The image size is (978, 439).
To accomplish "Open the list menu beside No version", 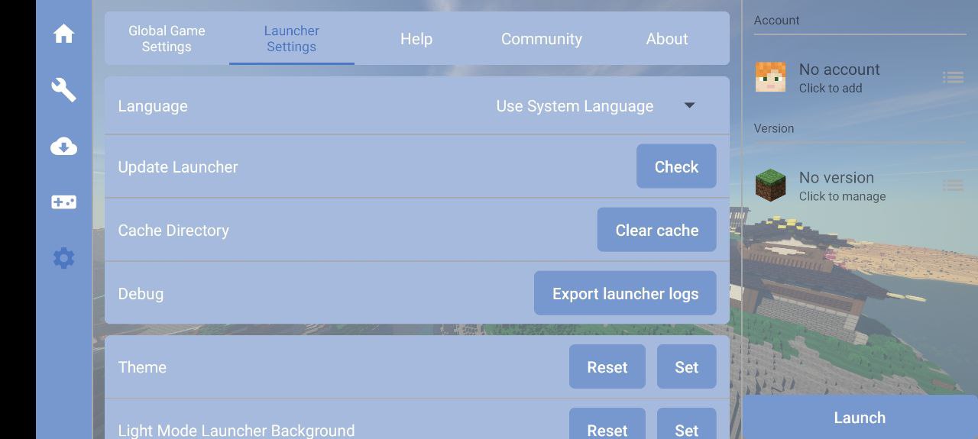I will [952, 186].
